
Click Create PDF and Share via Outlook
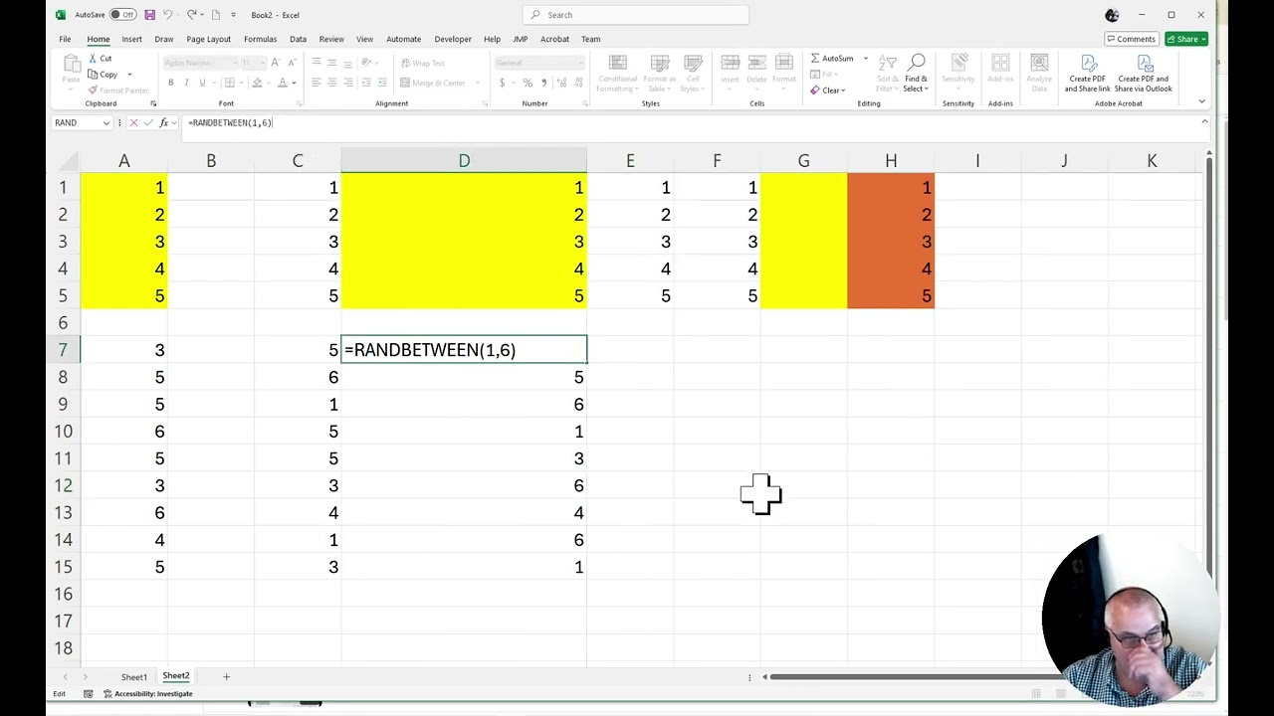pos(1143,74)
